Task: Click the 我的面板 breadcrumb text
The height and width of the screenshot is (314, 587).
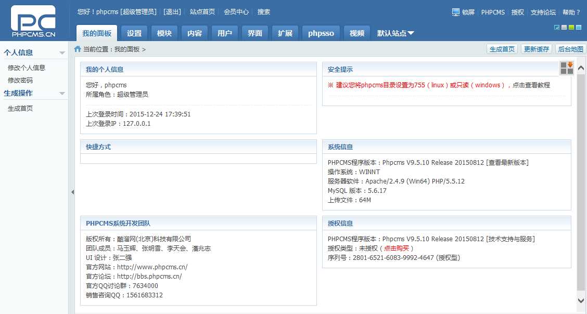Action: pos(127,49)
